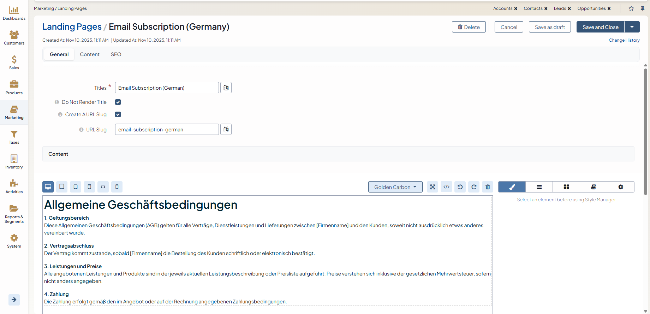The height and width of the screenshot is (314, 650).
Task: Click the redo icon in editor toolbar
Action: pos(474,187)
